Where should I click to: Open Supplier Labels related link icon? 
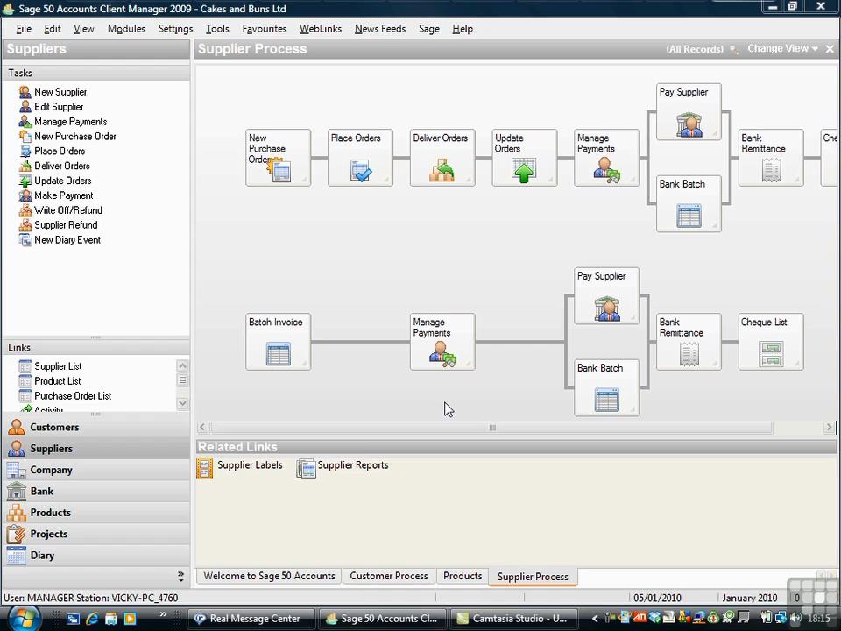click(205, 468)
